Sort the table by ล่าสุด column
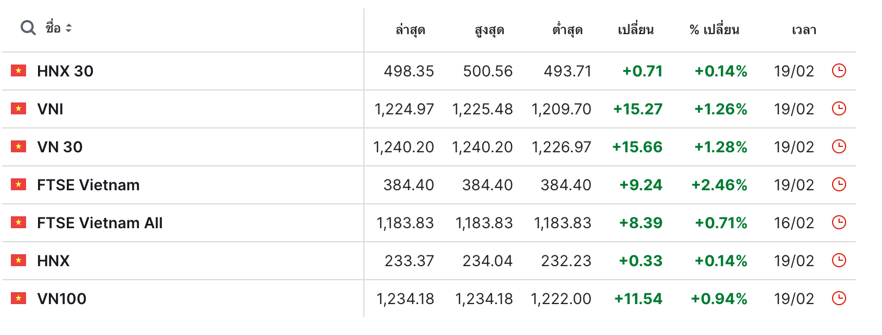This screenshot has width=882, height=335. coord(410,30)
